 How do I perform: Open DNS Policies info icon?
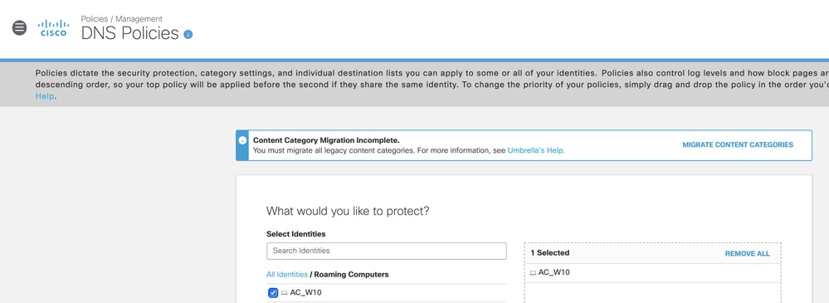click(188, 34)
